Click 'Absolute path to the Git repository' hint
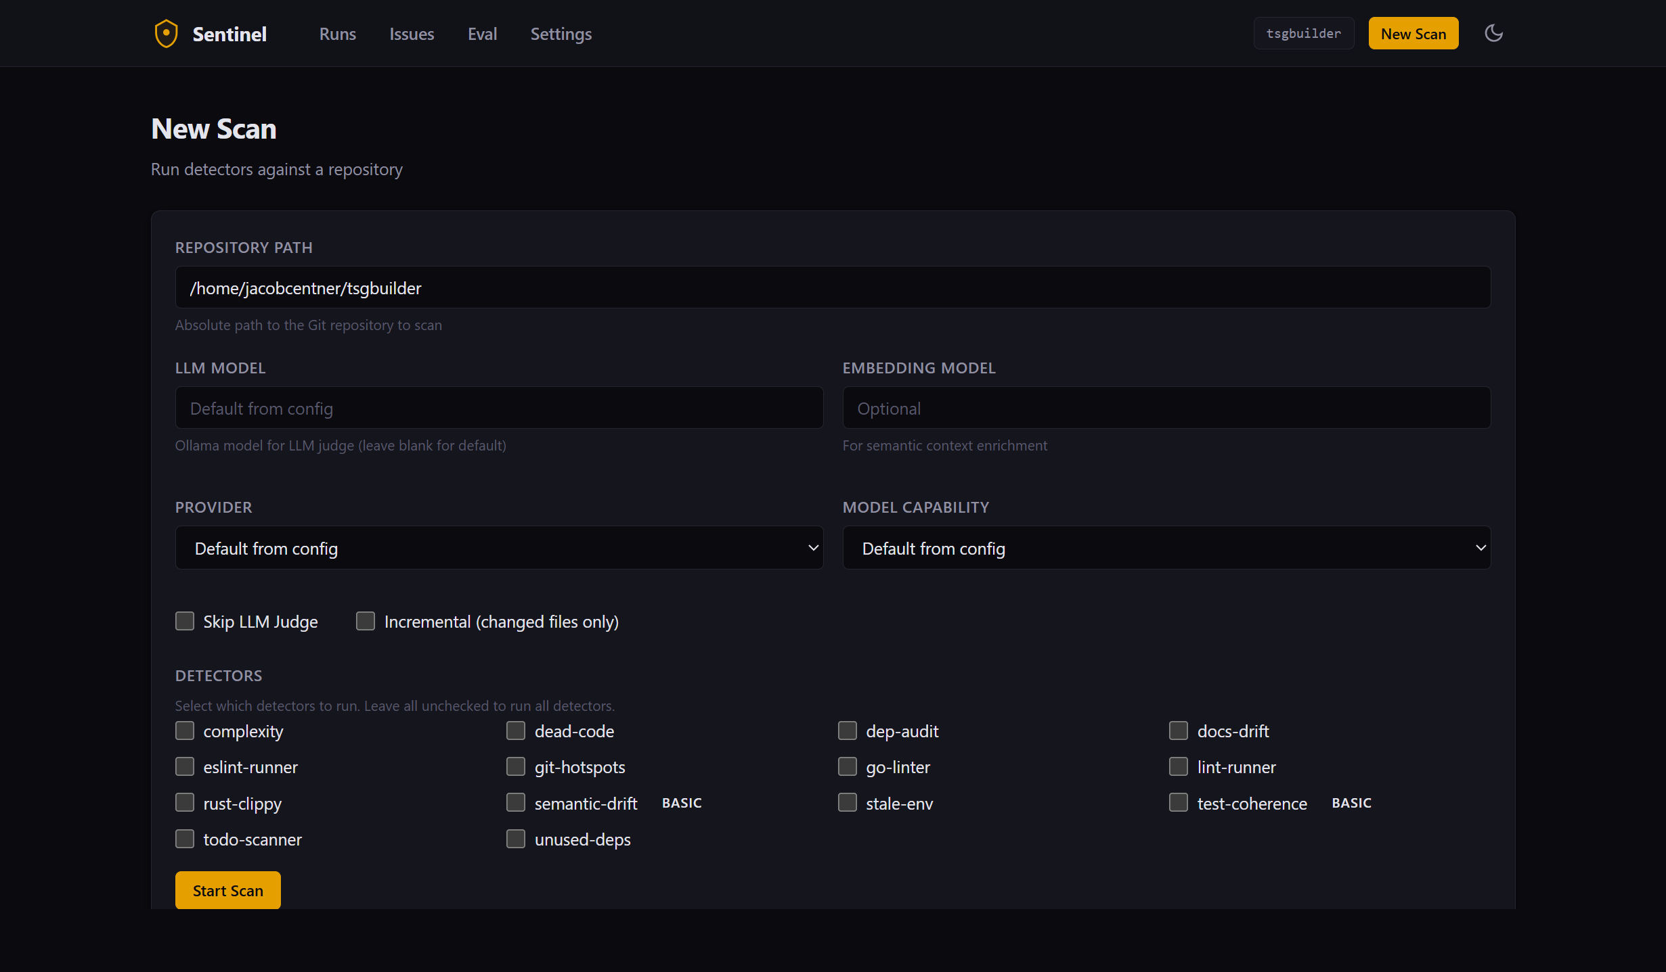1666x972 pixels. click(309, 325)
